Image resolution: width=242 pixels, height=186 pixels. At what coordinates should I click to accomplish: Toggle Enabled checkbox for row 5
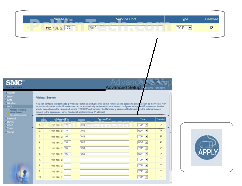pos(161,148)
